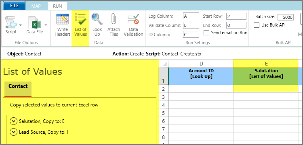303x145 pixels.
Task: Click cell D2 under Account ID
Action: coord(201,89)
